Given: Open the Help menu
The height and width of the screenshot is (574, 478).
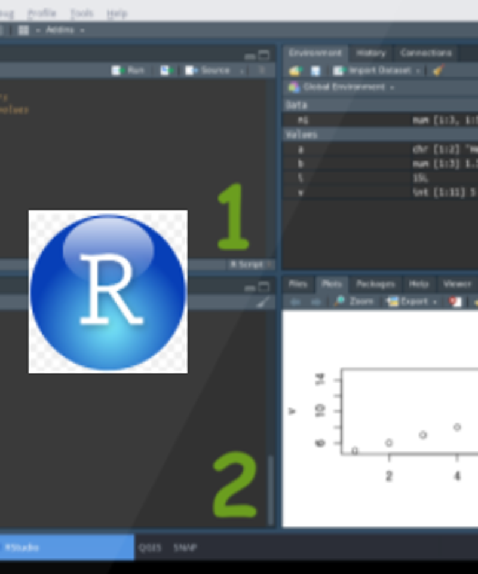Looking at the screenshot, I should [x=117, y=14].
